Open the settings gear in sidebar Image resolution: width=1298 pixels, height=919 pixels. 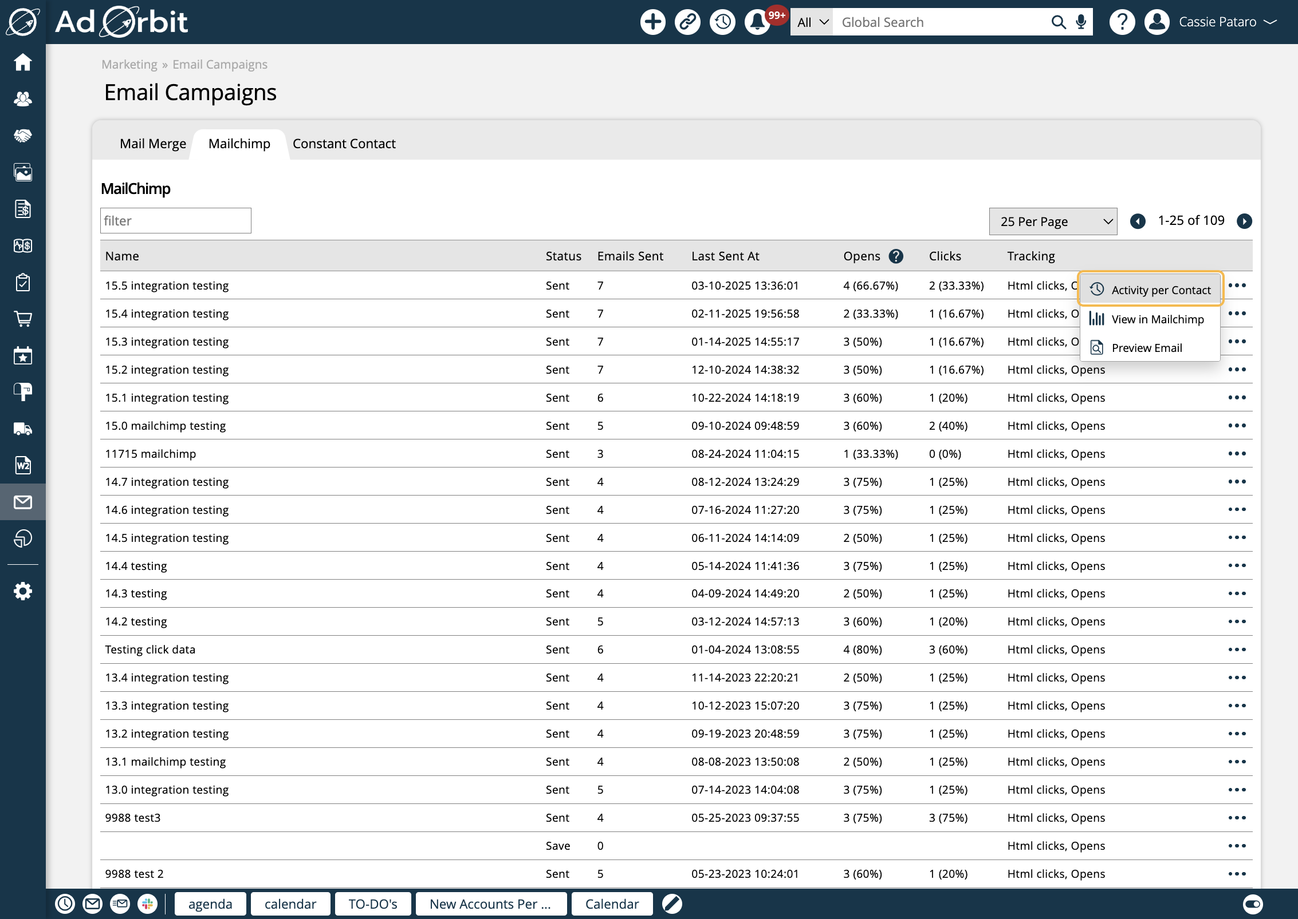23,591
